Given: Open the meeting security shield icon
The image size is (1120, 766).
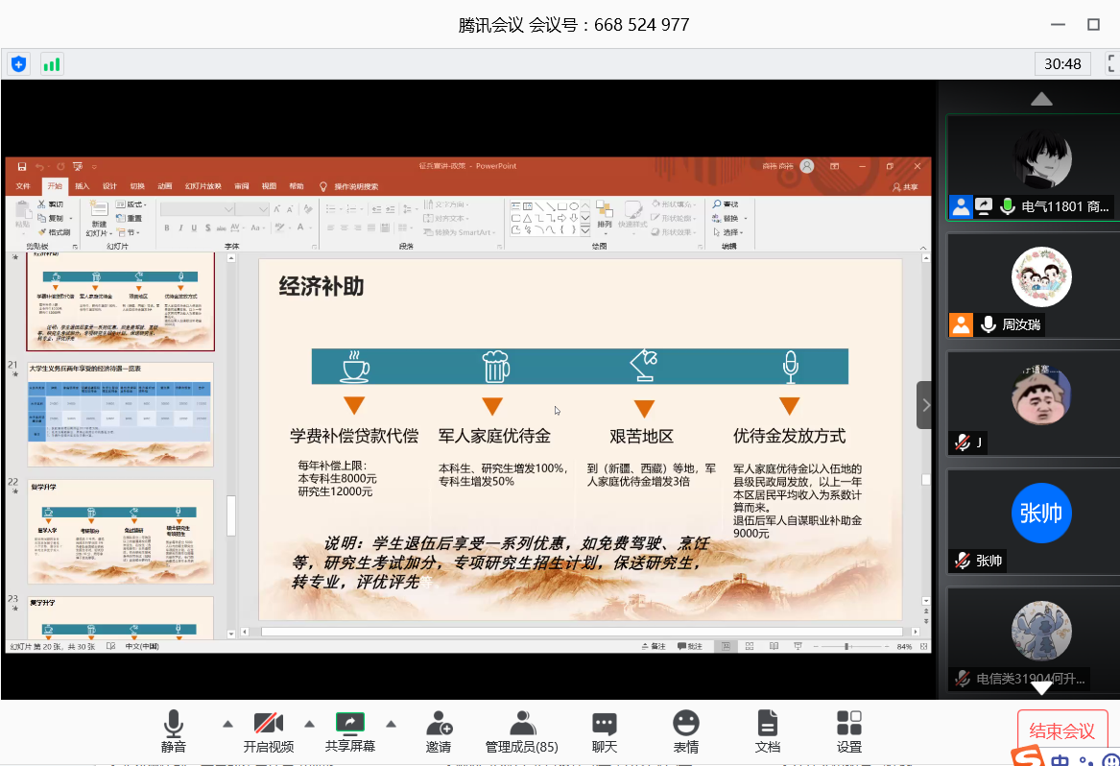Looking at the screenshot, I should coord(19,64).
